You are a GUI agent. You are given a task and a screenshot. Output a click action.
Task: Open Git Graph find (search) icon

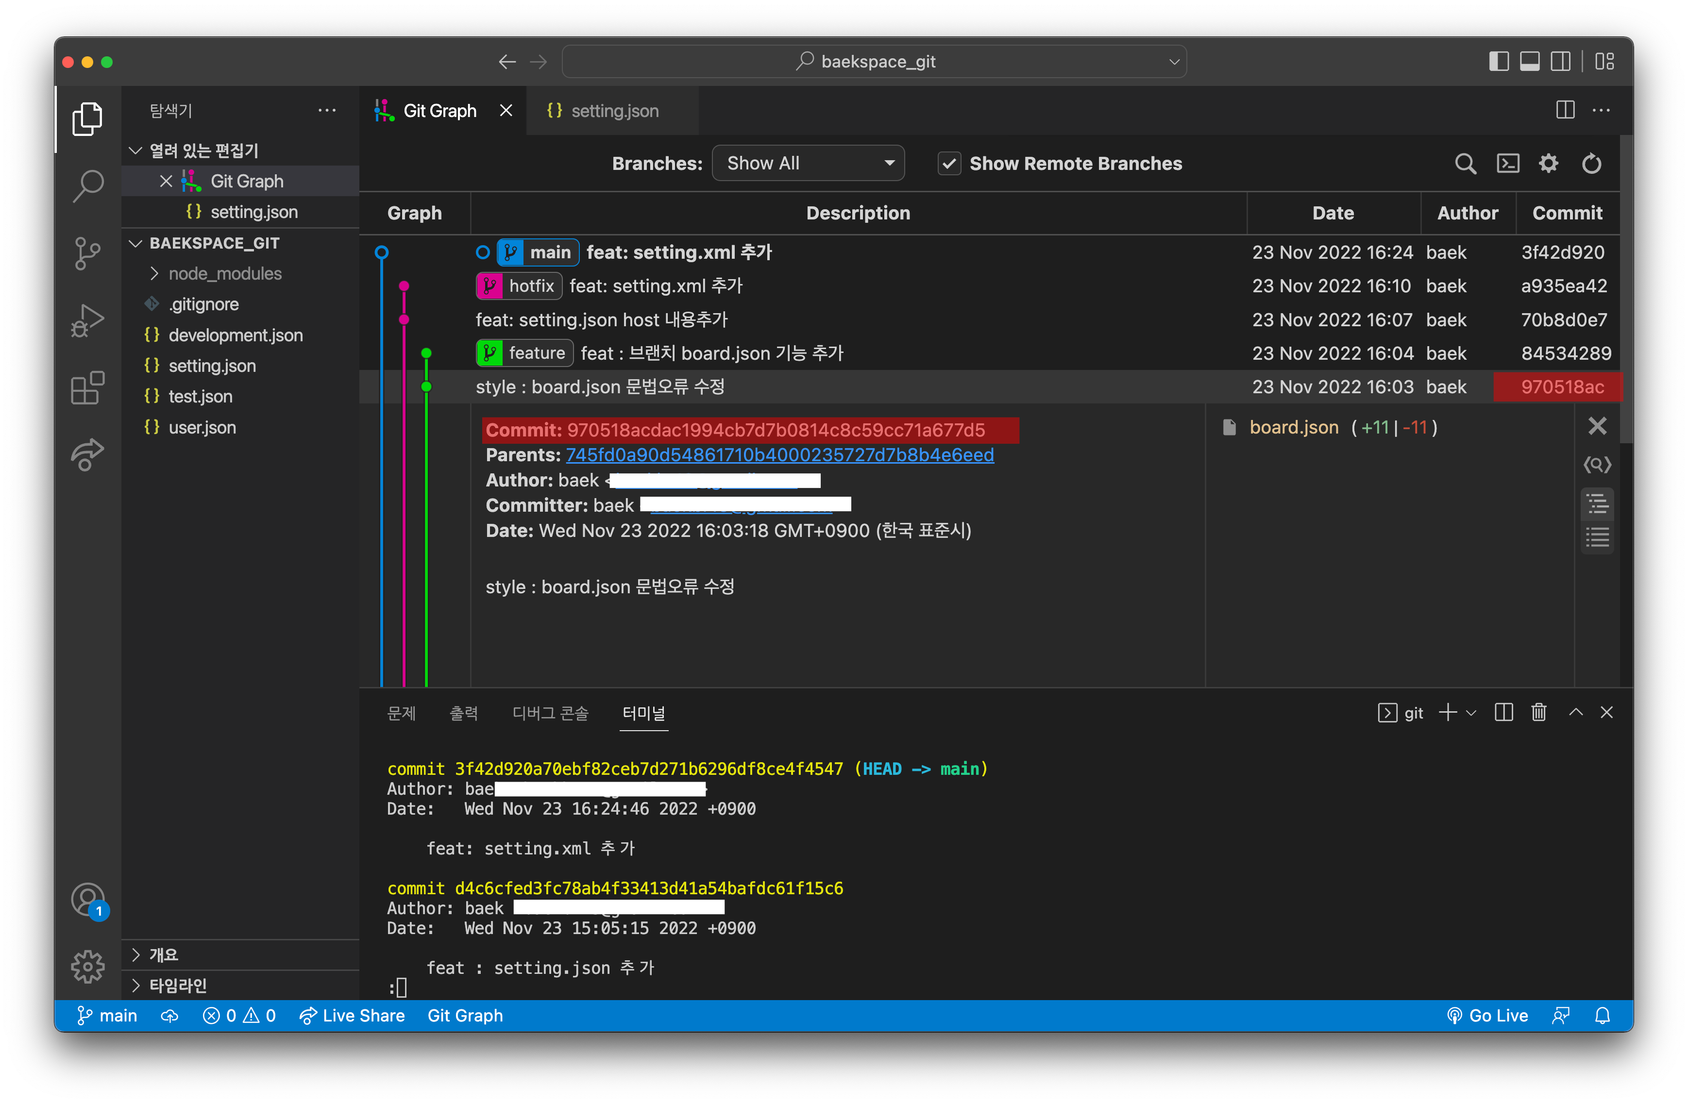point(1465,164)
